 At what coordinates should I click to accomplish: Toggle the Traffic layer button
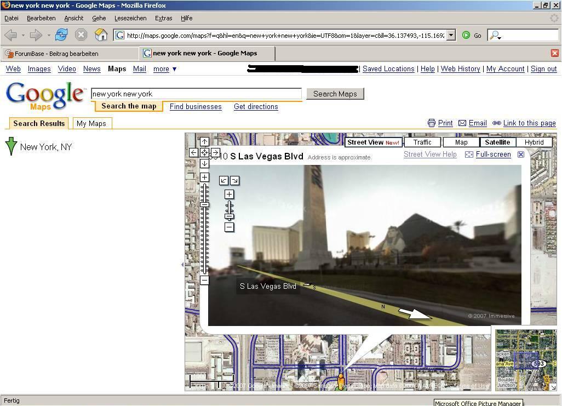[x=422, y=142]
